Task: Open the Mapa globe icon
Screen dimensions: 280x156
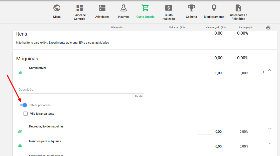Action: click(57, 8)
